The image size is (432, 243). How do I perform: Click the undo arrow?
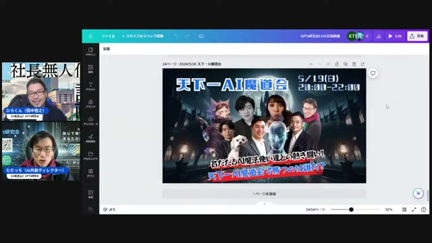[x=176, y=36]
